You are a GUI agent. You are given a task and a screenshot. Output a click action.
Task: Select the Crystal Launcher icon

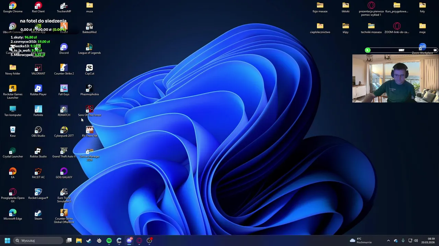pyautogui.click(x=13, y=153)
